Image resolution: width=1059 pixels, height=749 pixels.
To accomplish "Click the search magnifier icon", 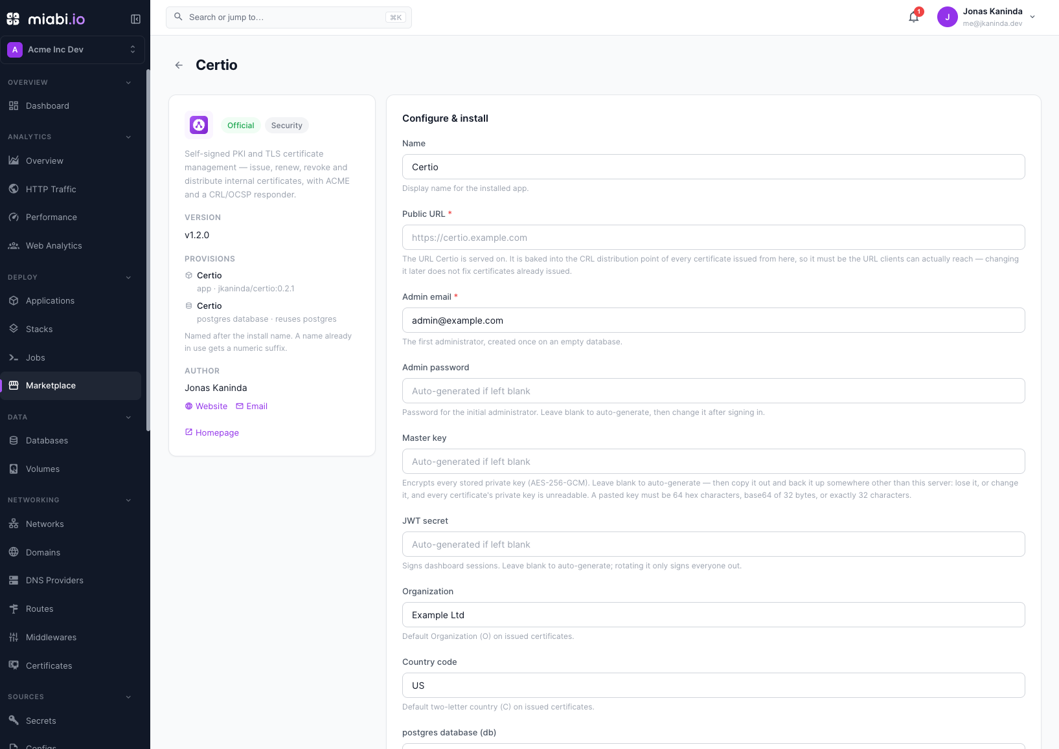I will pyautogui.click(x=178, y=17).
